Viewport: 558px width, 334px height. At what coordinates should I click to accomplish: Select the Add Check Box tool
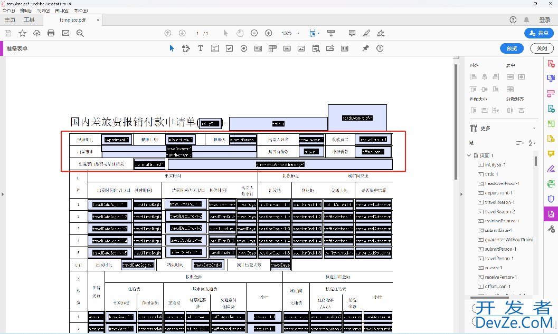pyautogui.click(x=229, y=48)
